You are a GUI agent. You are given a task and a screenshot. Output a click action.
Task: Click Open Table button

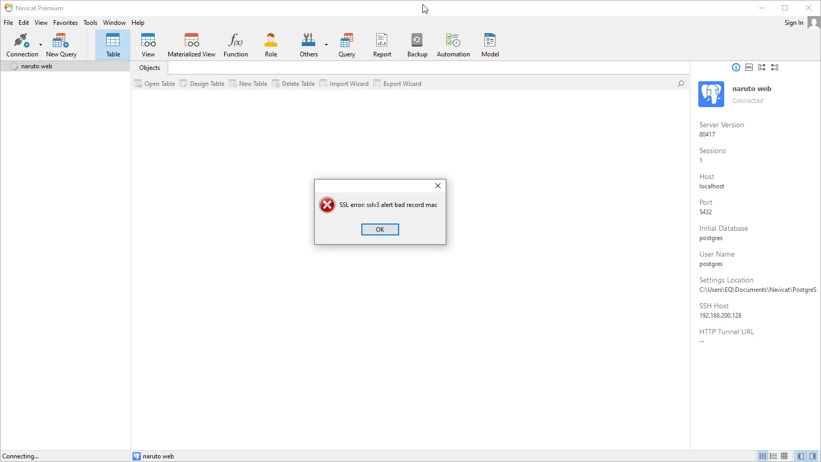(x=155, y=84)
